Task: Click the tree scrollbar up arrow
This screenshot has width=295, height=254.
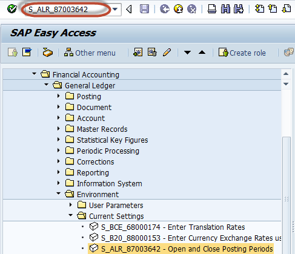Action: click(x=286, y=74)
